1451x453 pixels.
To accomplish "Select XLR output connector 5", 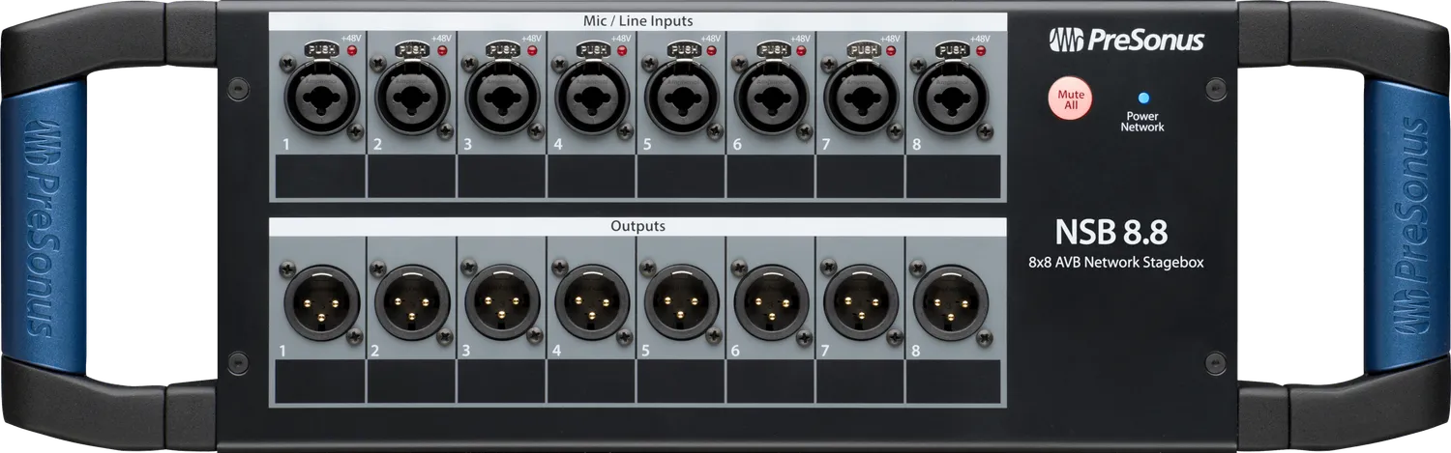I will point(682,302).
